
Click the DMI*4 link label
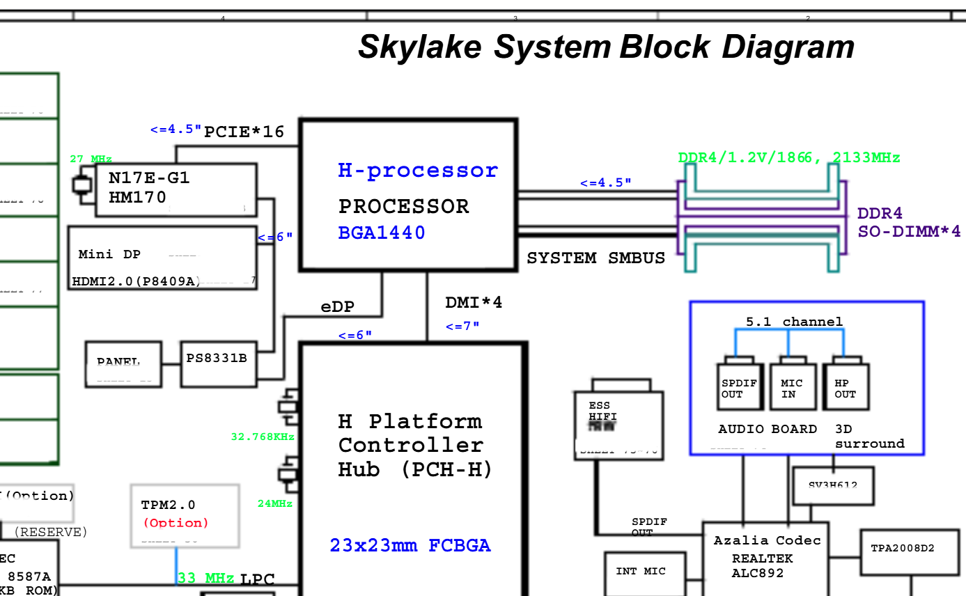pyautogui.click(x=474, y=303)
